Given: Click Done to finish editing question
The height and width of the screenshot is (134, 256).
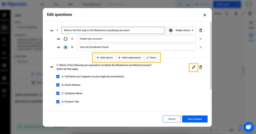Looking at the screenshot, I should 151,58.
